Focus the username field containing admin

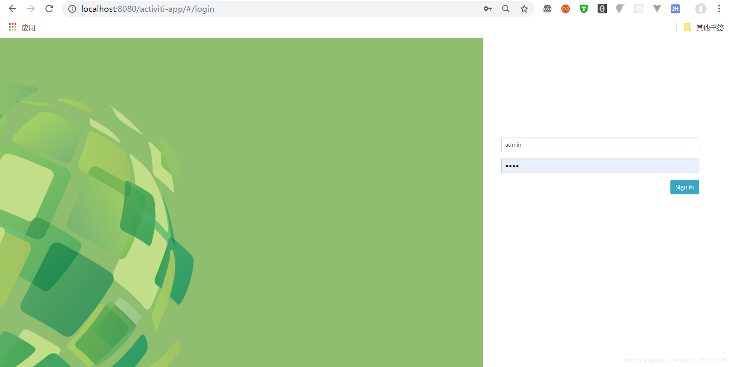point(600,145)
